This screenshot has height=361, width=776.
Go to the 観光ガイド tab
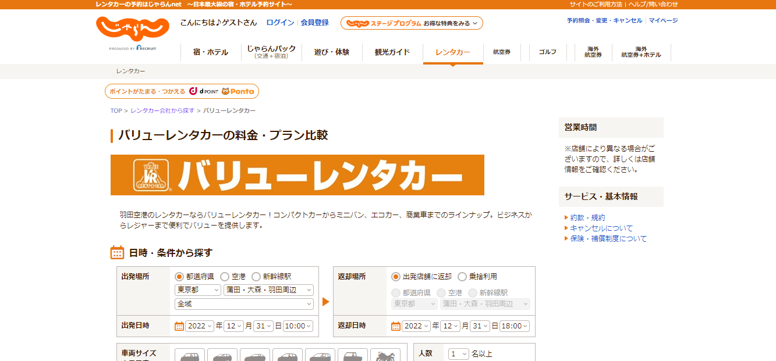392,52
